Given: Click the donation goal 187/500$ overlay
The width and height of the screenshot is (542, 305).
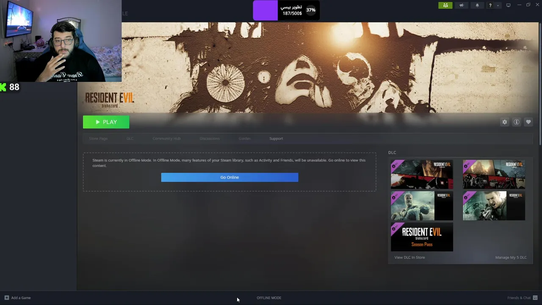Looking at the screenshot, I should [x=286, y=10].
